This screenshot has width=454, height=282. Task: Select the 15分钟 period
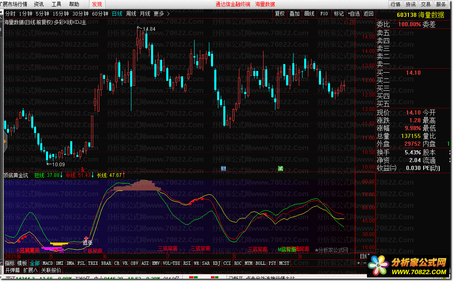click(60, 14)
